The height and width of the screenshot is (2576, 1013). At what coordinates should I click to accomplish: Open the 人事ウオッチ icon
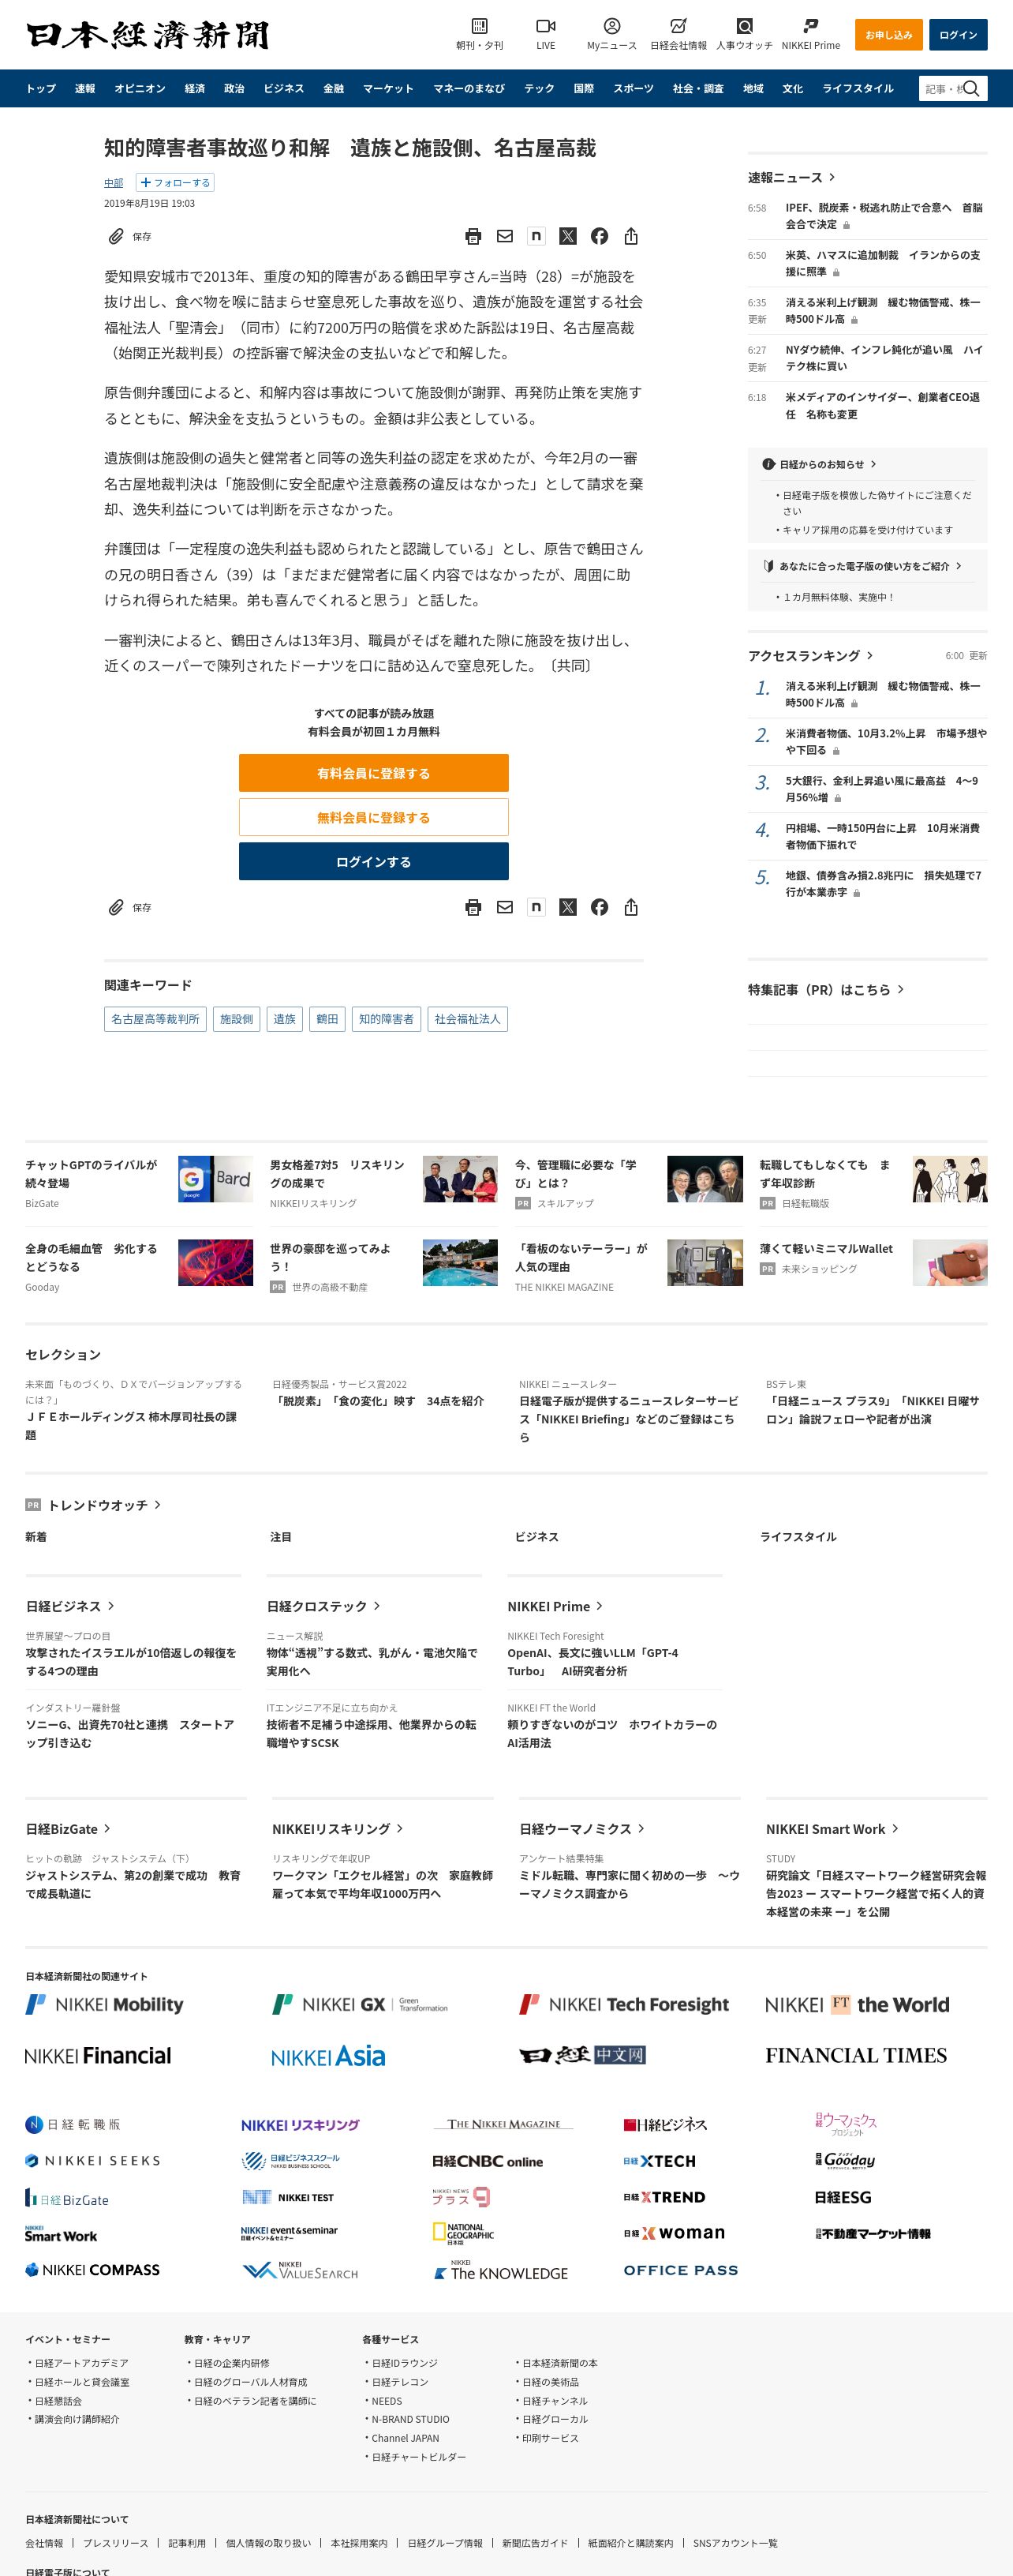(x=744, y=26)
